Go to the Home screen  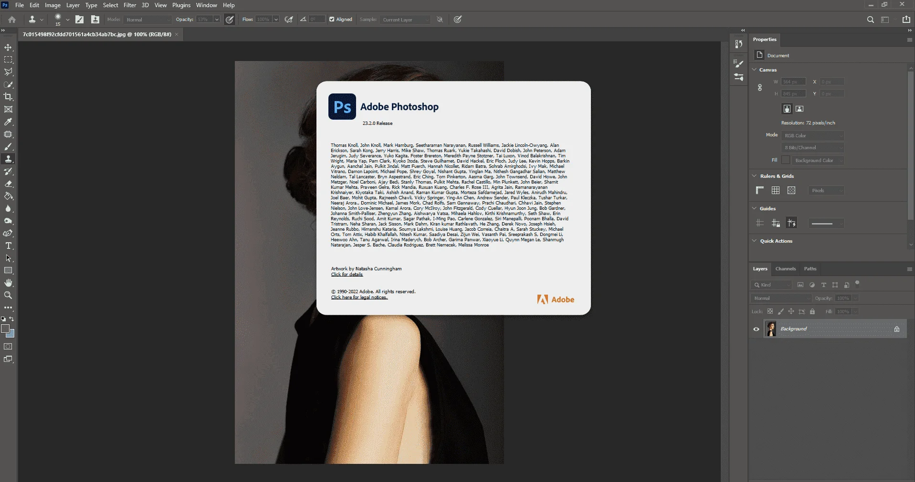12,20
